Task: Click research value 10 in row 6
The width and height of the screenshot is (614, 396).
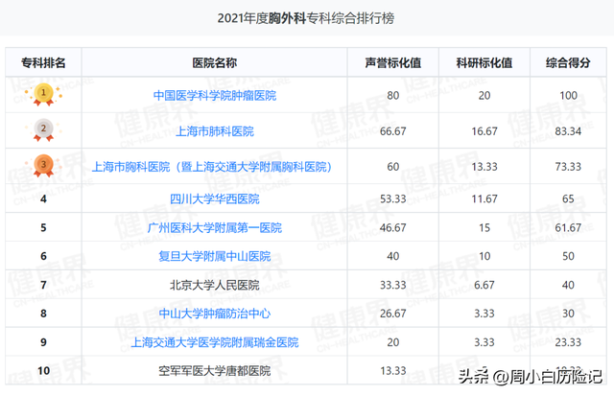Action: (484, 256)
